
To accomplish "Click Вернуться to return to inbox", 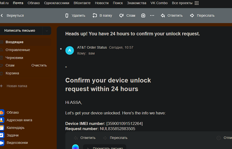I will point(15,16).
